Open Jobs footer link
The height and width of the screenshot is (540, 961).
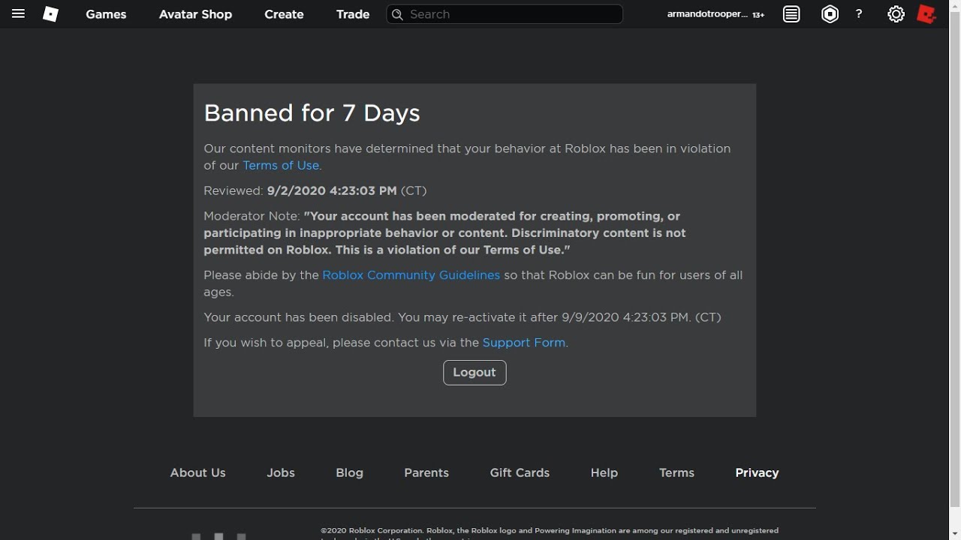[281, 472]
